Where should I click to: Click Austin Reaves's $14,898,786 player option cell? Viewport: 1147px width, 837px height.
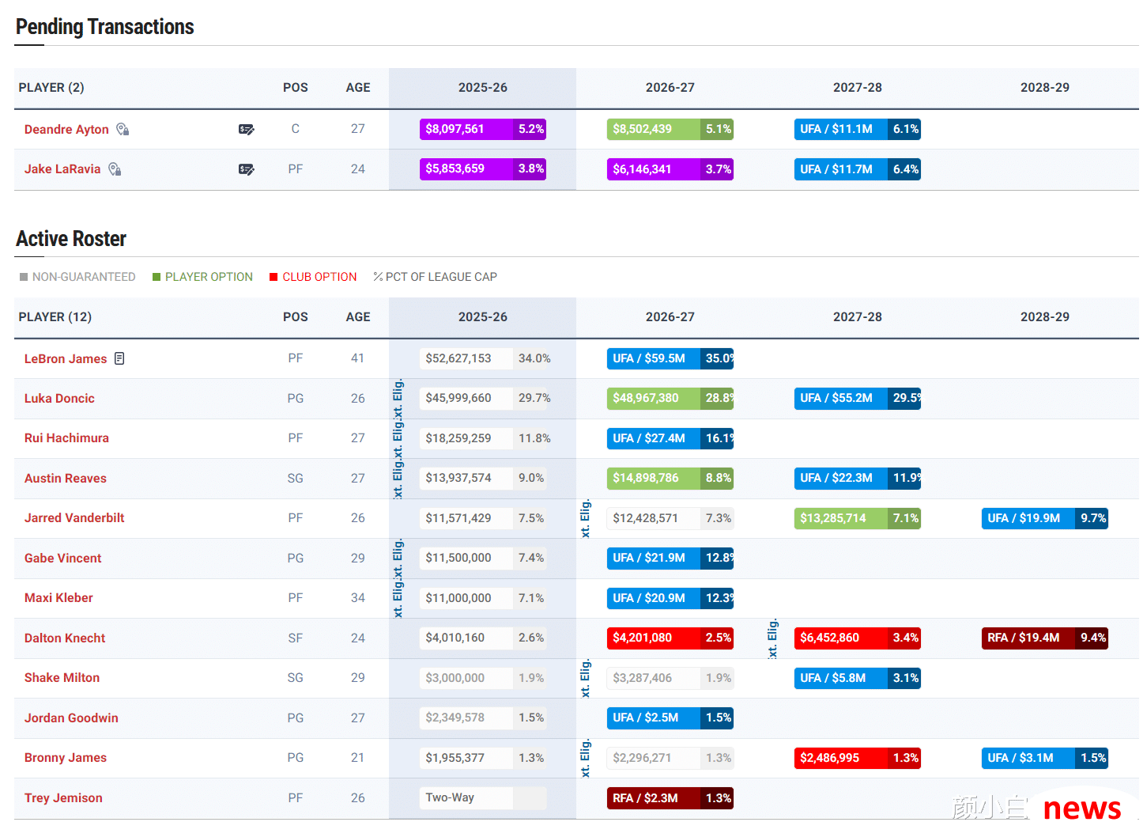(670, 478)
